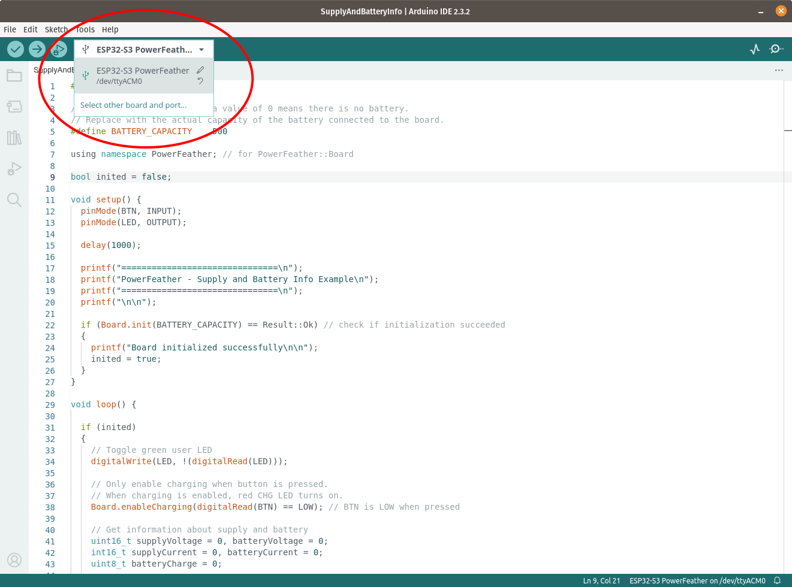Click the Upload arrow button

pos(37,49)
